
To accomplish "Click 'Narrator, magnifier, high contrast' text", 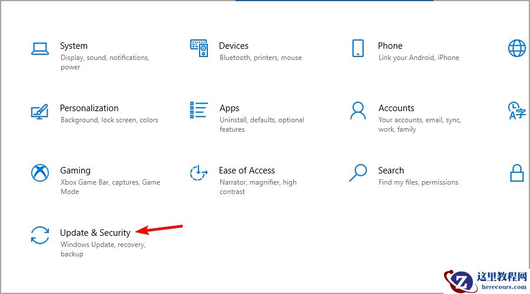I will tap(258, 186).
